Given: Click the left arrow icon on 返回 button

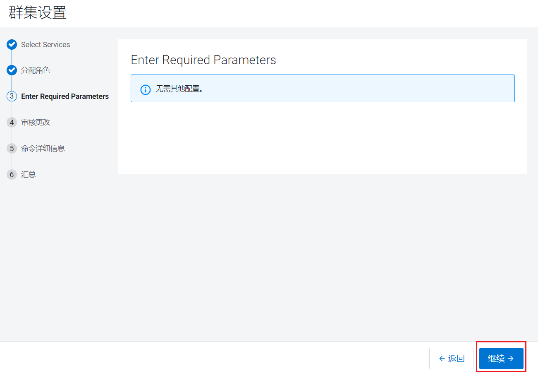Looking at the screenshot, I should pos(442,359).
